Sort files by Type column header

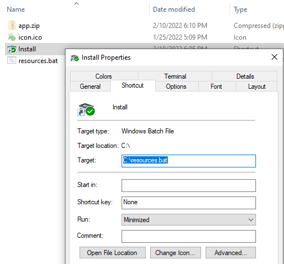240,9
